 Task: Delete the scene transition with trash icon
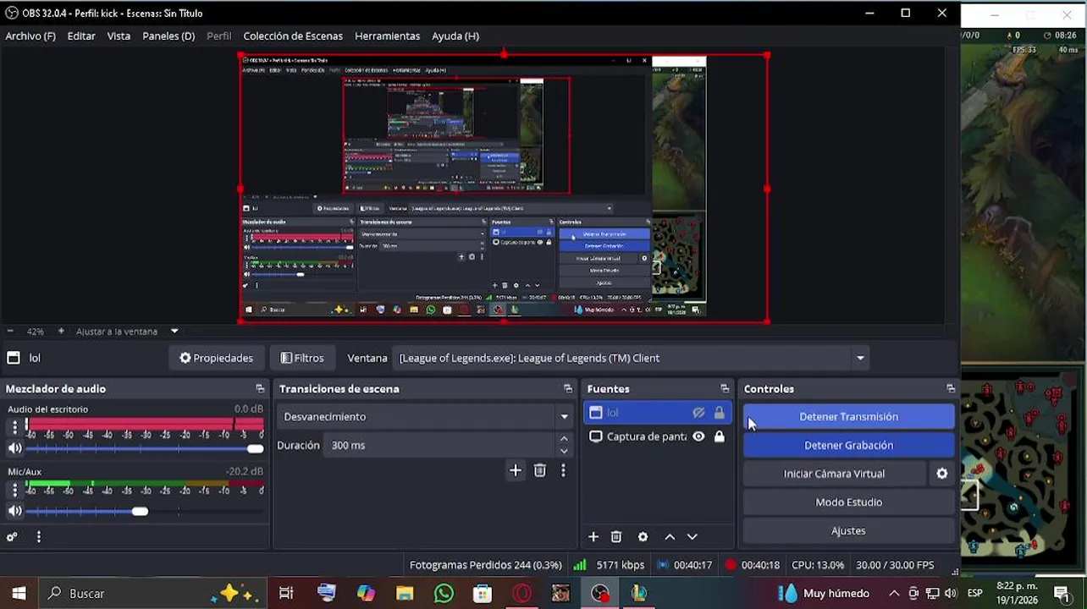540,470
